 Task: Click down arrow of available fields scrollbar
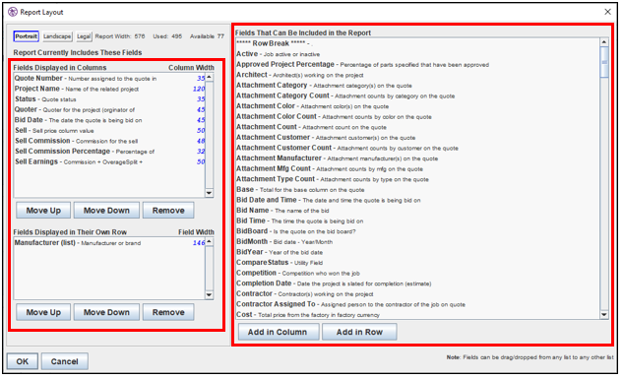[604, 315]
